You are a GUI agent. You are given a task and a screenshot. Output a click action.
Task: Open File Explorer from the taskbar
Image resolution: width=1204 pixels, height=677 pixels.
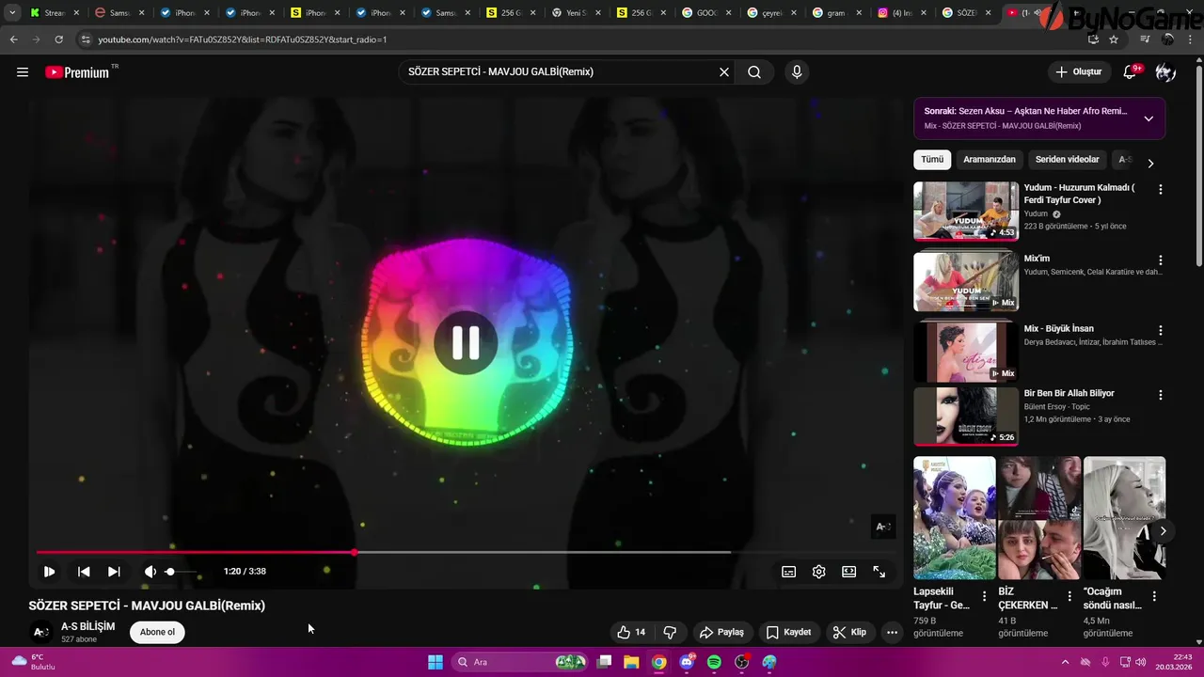(631, 662)
